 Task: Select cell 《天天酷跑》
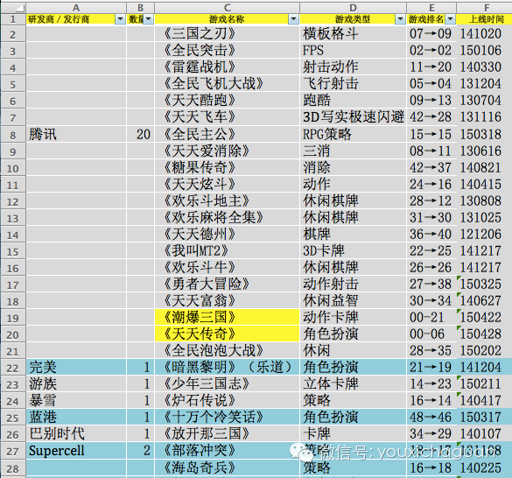[x=228, y=101]
